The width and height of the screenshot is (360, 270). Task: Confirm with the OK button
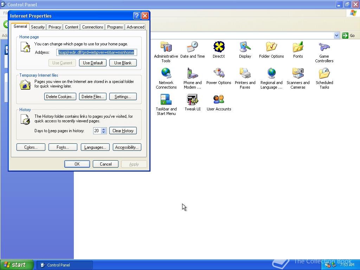[77, 164]
